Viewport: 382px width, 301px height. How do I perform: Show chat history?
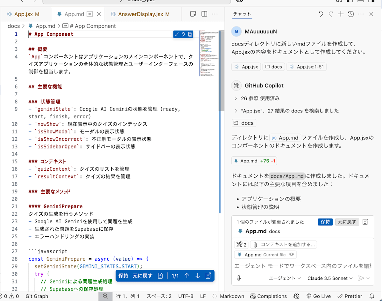351,14
